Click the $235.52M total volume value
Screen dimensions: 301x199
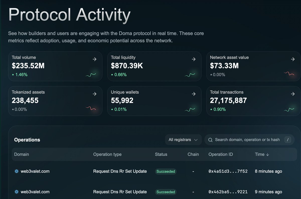28,66
